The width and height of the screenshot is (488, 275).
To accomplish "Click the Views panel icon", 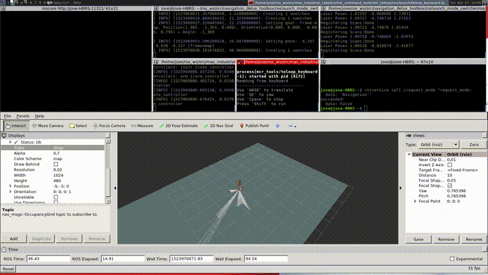I will point(409,135).
